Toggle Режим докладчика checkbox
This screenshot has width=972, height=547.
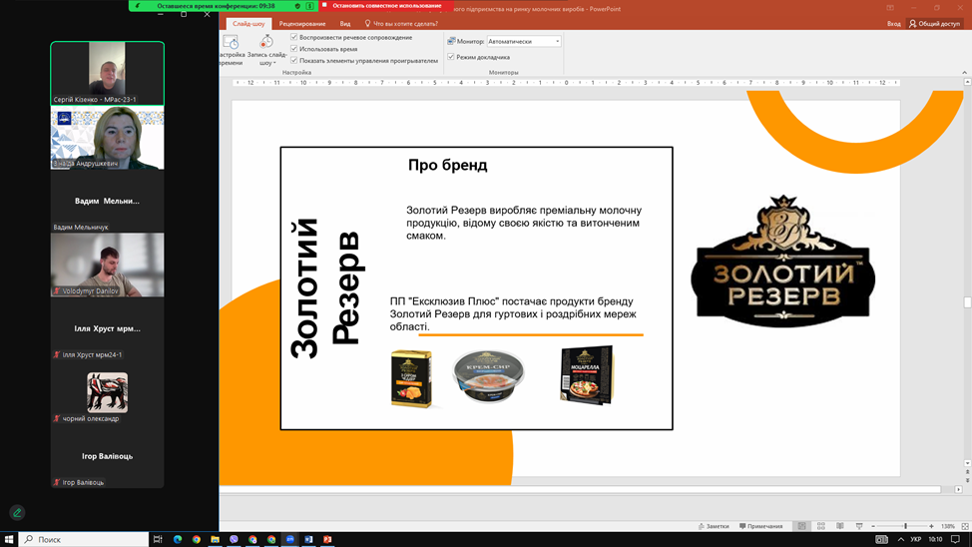click(x=451, y=57)
